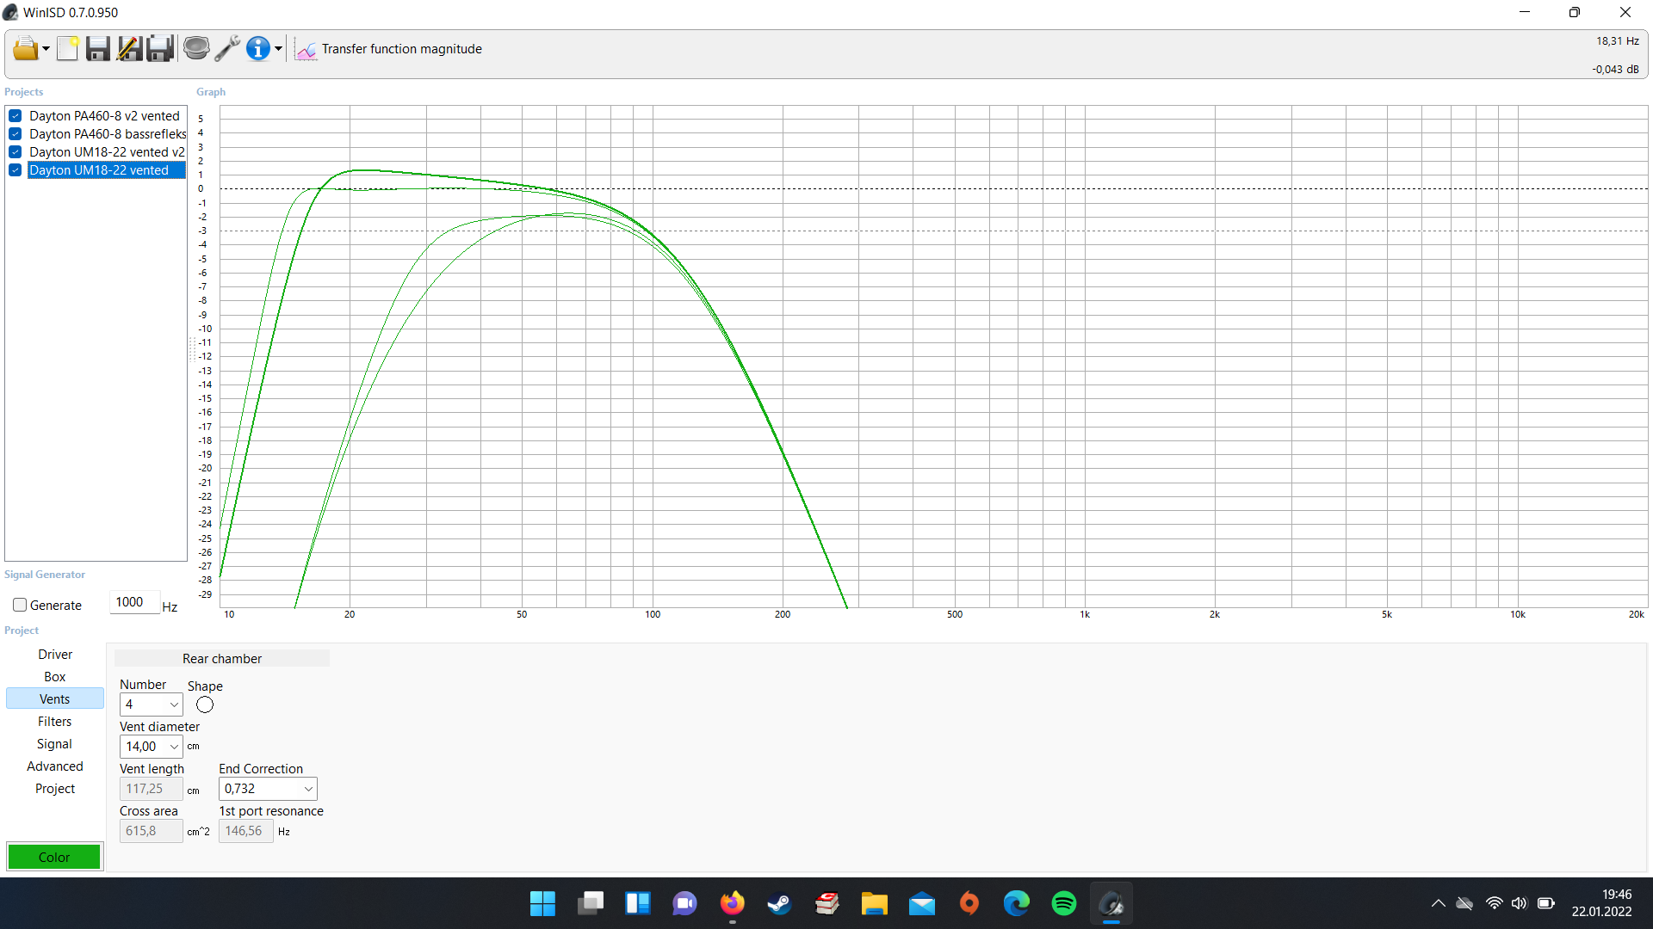This screenshot has height=929, width=1653.
Task: Switch to the Box tab
Action: tap(55, 677)
